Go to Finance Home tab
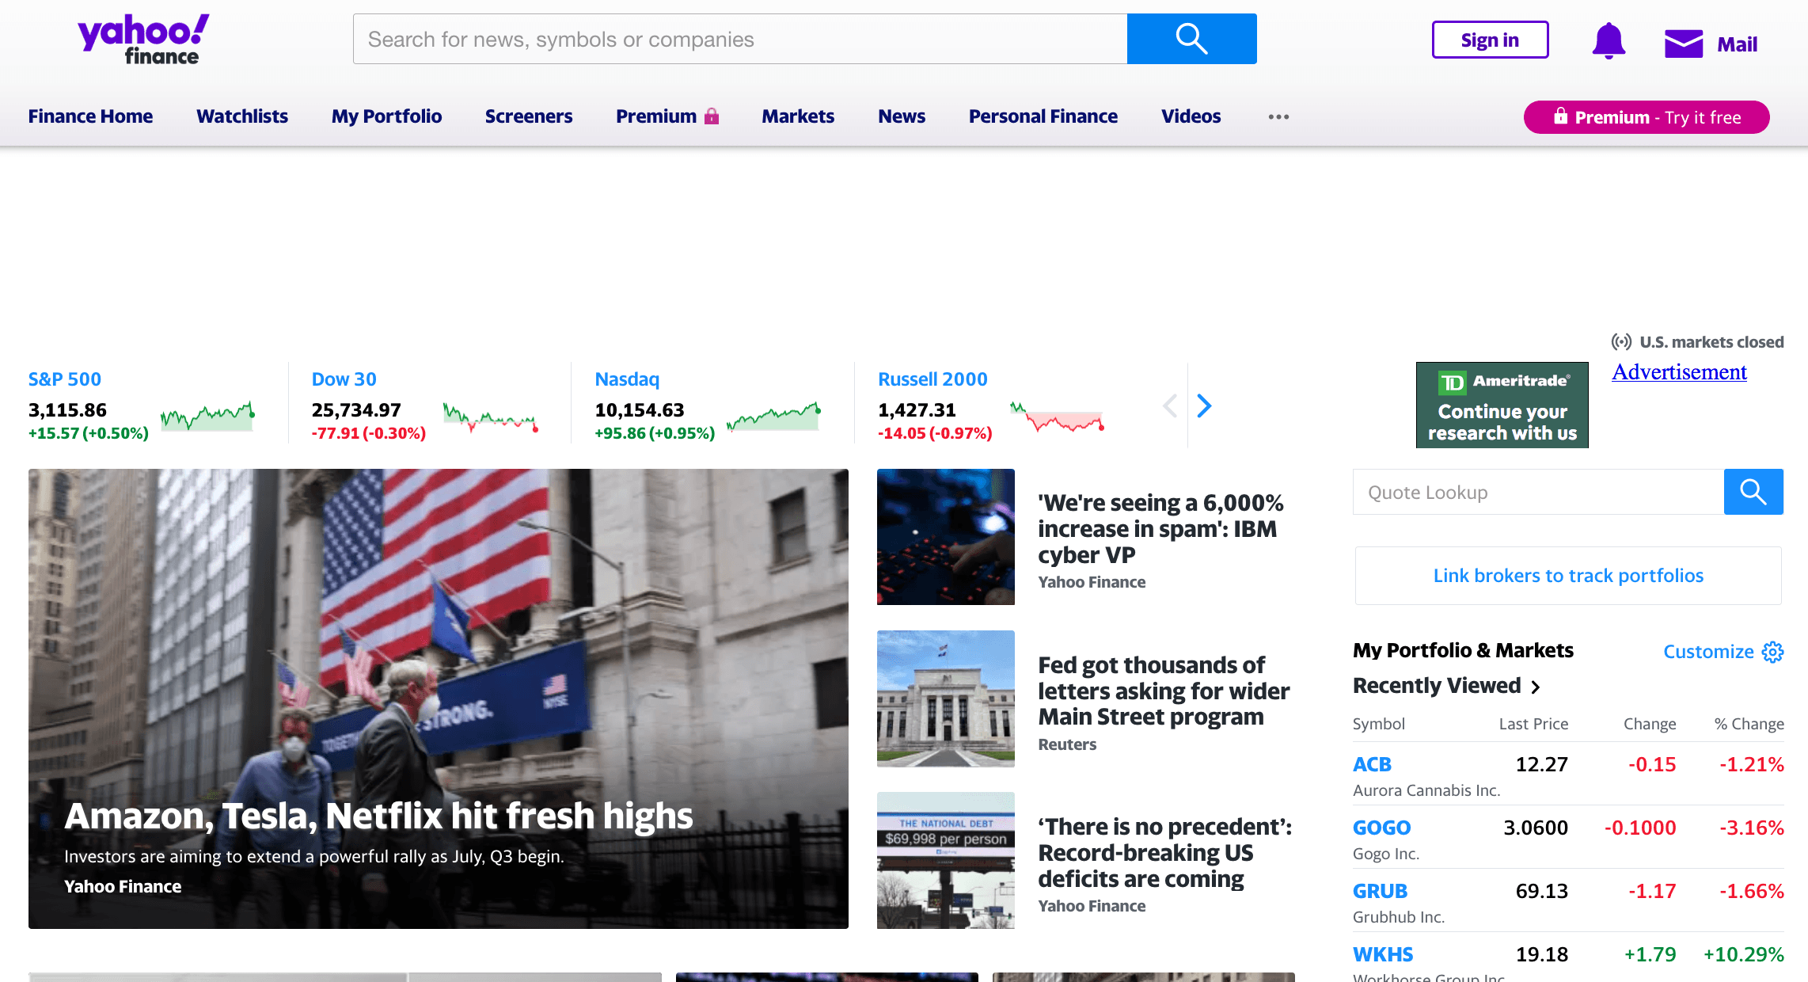Viewport: 1808px width, 982px height. pos(90,116)
